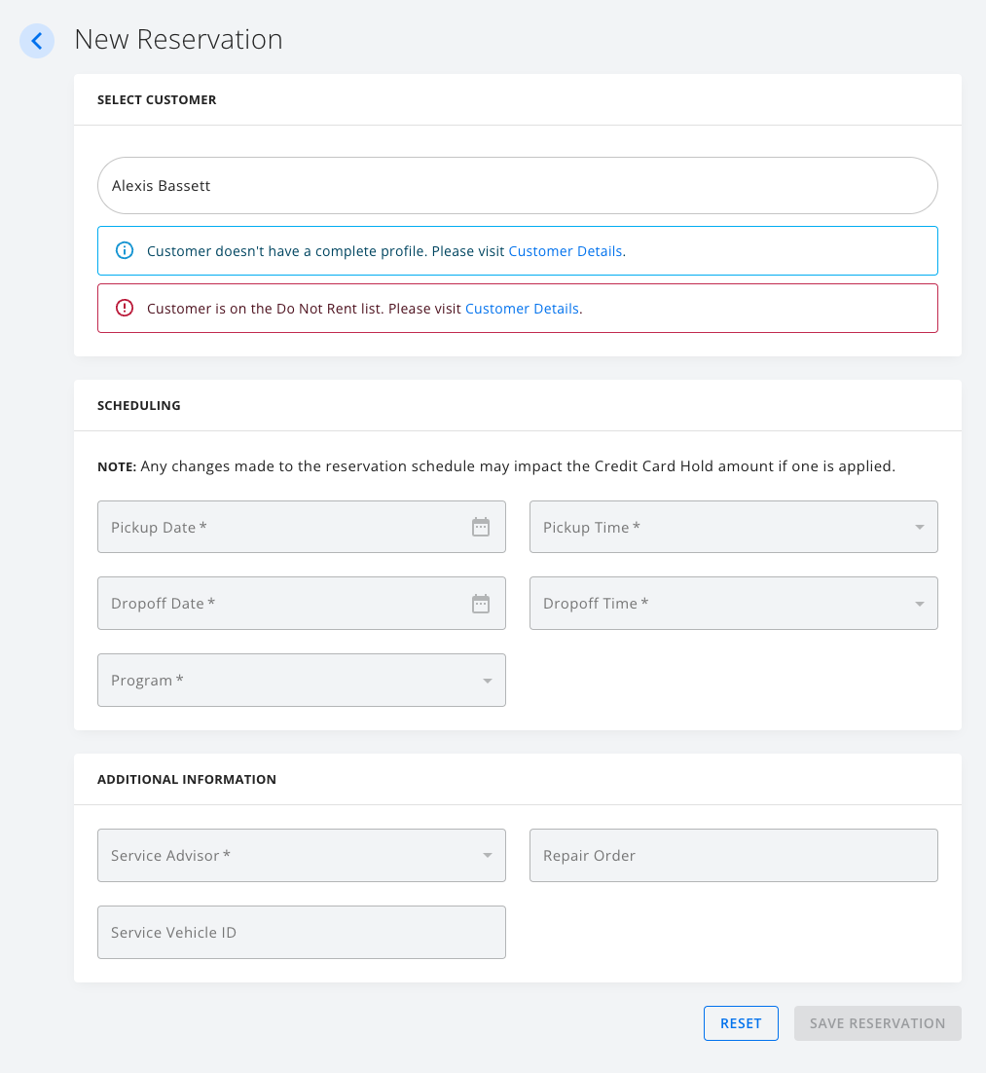Image resolution: width=986 pixels, height=1073 pixels.
Task: Click the Pickup Time dropdown arrow
Action: point(918,527)
